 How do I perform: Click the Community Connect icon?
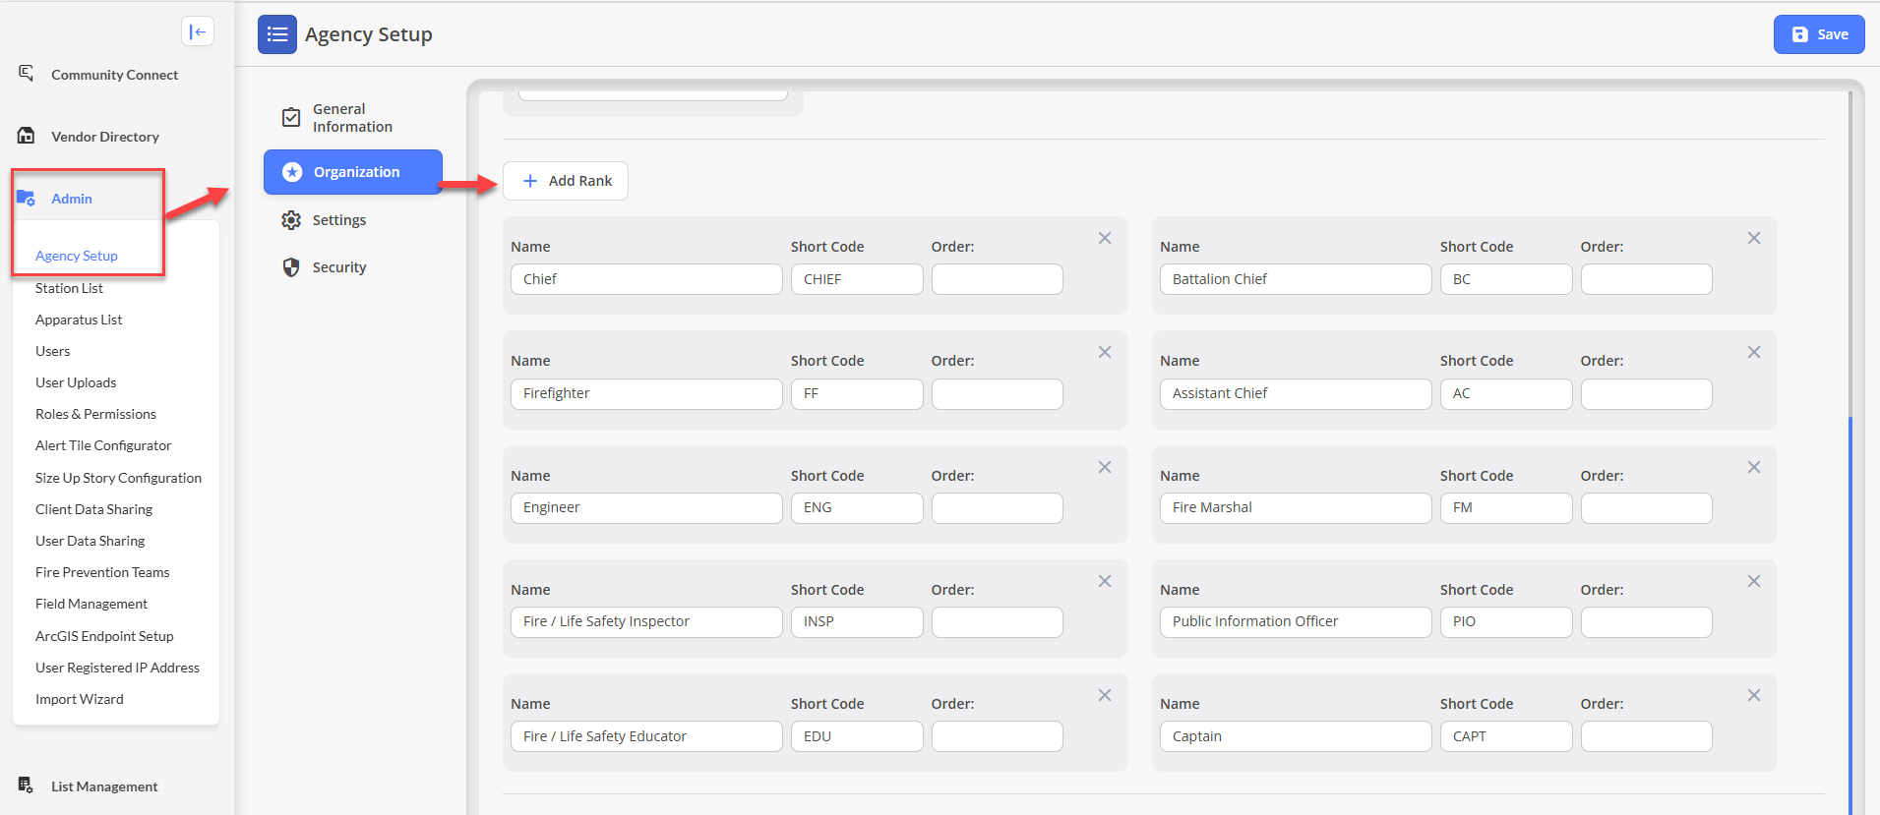27,74
